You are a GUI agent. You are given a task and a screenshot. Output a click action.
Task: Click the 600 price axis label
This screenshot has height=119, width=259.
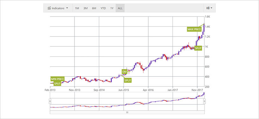pos(207,67)
